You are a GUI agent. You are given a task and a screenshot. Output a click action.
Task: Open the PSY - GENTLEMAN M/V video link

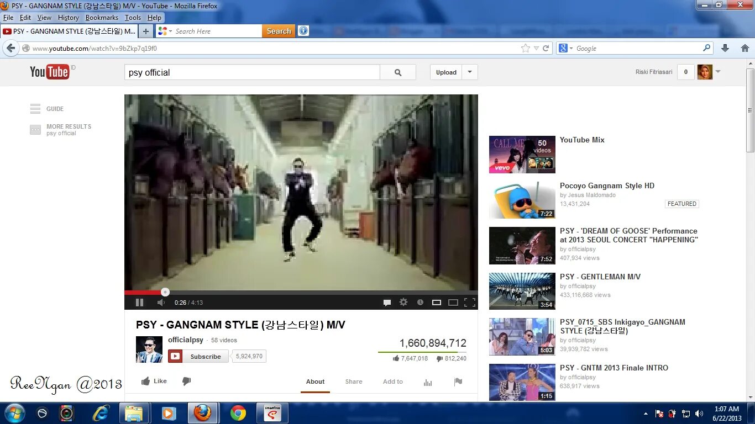(x=600, y=277)
